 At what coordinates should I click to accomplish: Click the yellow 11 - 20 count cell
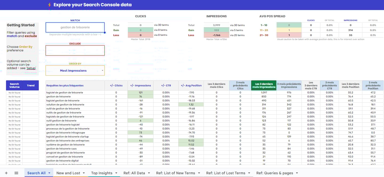point(289,30)
